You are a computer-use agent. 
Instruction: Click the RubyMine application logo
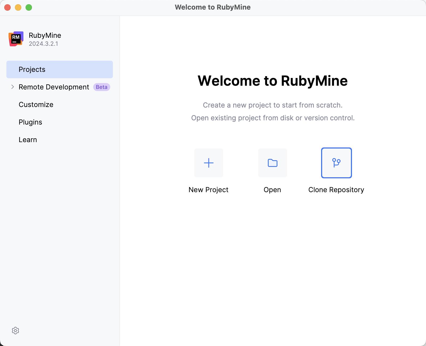click(x=16, y=39)
